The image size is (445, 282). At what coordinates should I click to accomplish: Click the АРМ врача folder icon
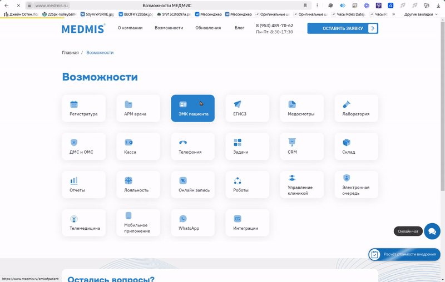coord(128,104)
